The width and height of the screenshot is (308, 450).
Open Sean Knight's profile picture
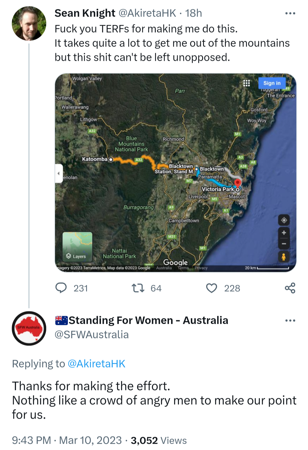[x=29, y=24]
